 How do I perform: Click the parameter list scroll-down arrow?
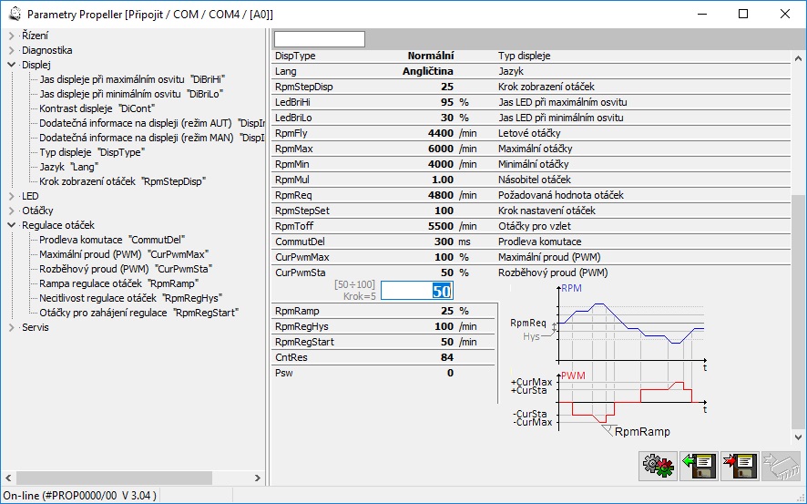point(798,437)
